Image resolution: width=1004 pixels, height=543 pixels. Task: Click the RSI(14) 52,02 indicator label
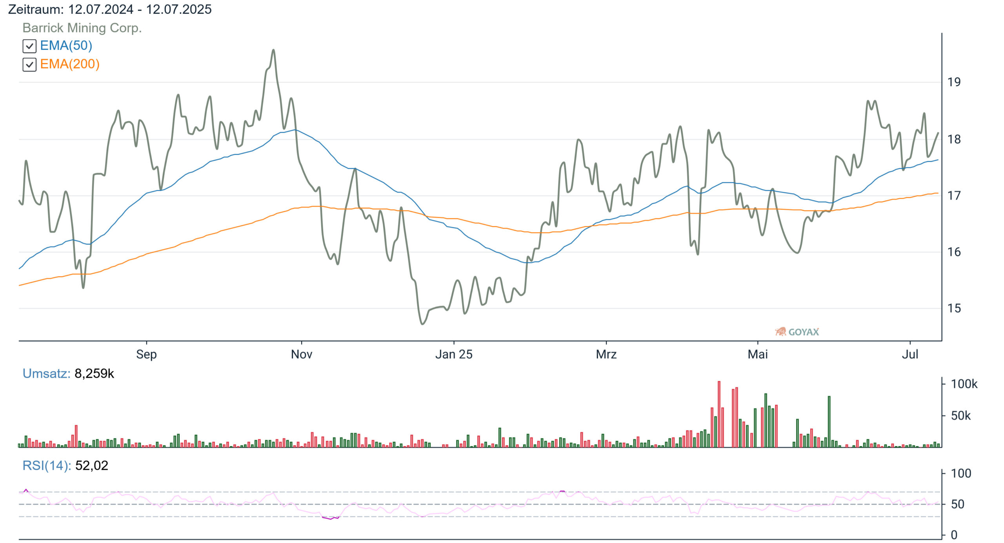65,465
